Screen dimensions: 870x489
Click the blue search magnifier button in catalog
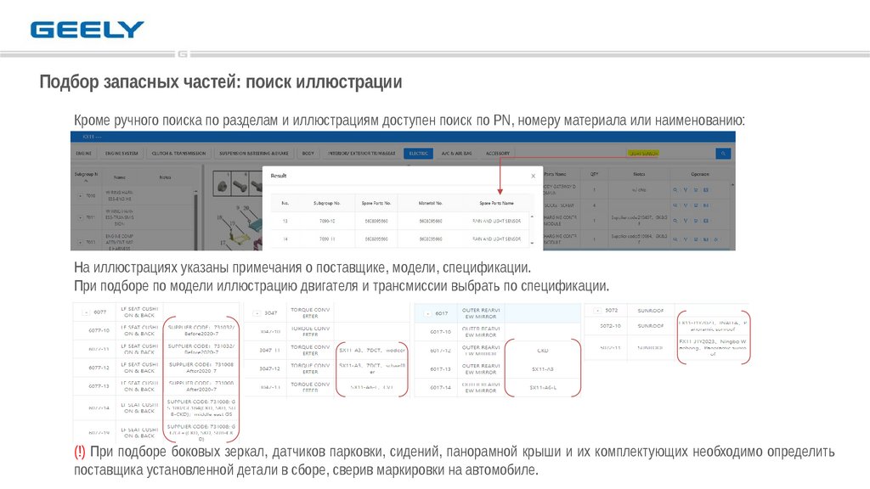pyautogui.click(x=723, y=154)
